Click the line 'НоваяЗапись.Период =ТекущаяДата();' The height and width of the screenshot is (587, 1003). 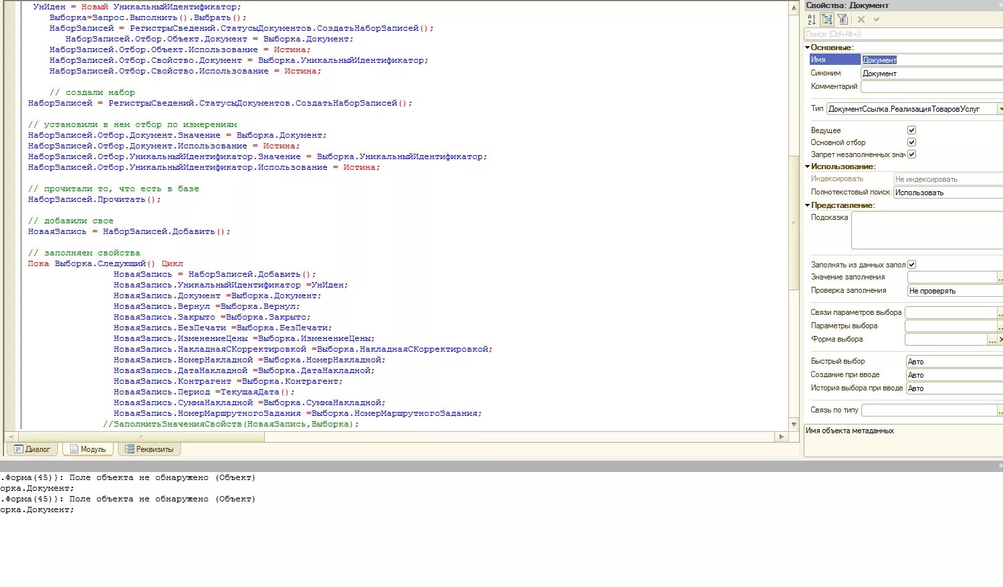(204, 392)
